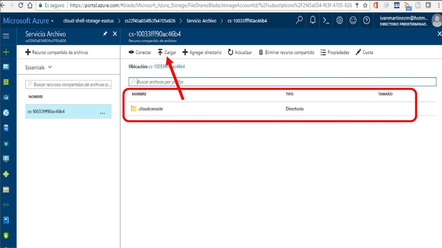Viewport: 442px width, 248px height.
Task: Bookmark this page with the star
Action: point(365,5)
